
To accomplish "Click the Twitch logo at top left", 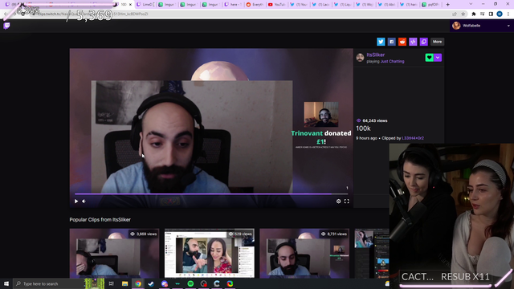I will (6, 26).
